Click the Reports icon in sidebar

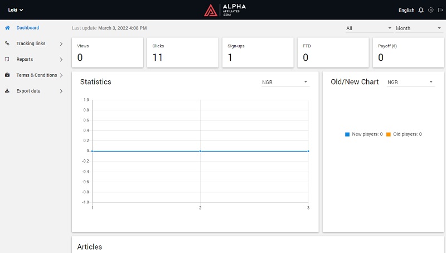point(7,60)
